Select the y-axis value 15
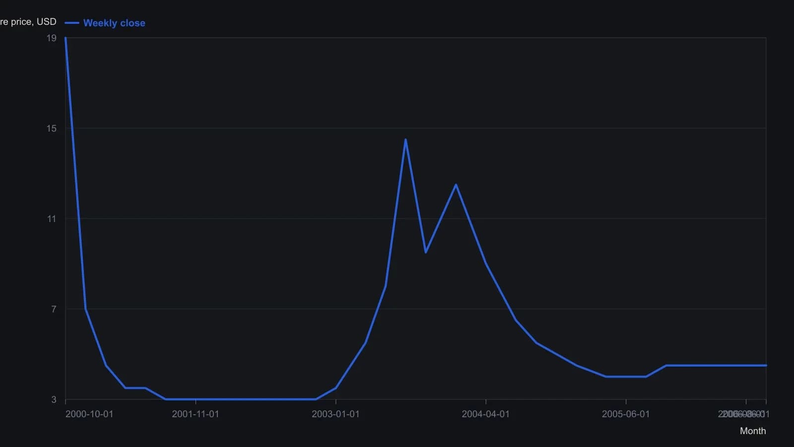 click(x=52, y=129)
